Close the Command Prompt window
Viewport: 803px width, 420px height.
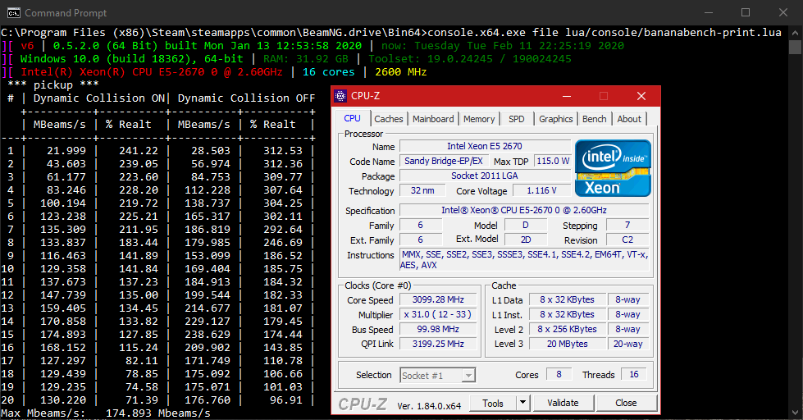coord(783,12)
